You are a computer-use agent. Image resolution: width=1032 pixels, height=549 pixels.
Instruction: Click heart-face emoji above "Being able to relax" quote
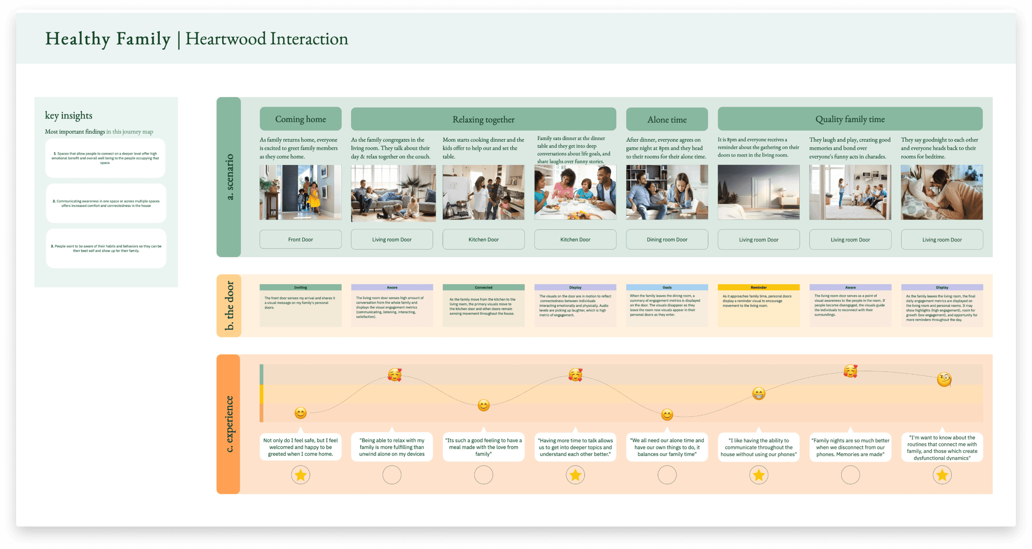(x=394, y=375)
